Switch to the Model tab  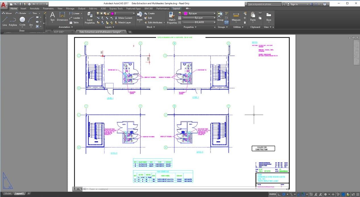(x=8, y=193)
